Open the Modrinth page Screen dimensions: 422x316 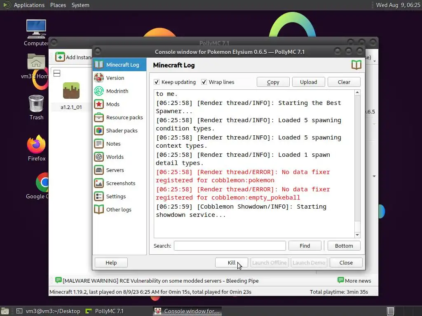tap(120, 91)
